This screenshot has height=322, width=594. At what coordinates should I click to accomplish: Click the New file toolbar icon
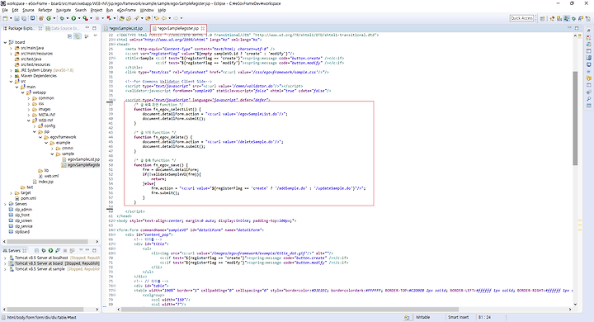(x=5, y=18)
